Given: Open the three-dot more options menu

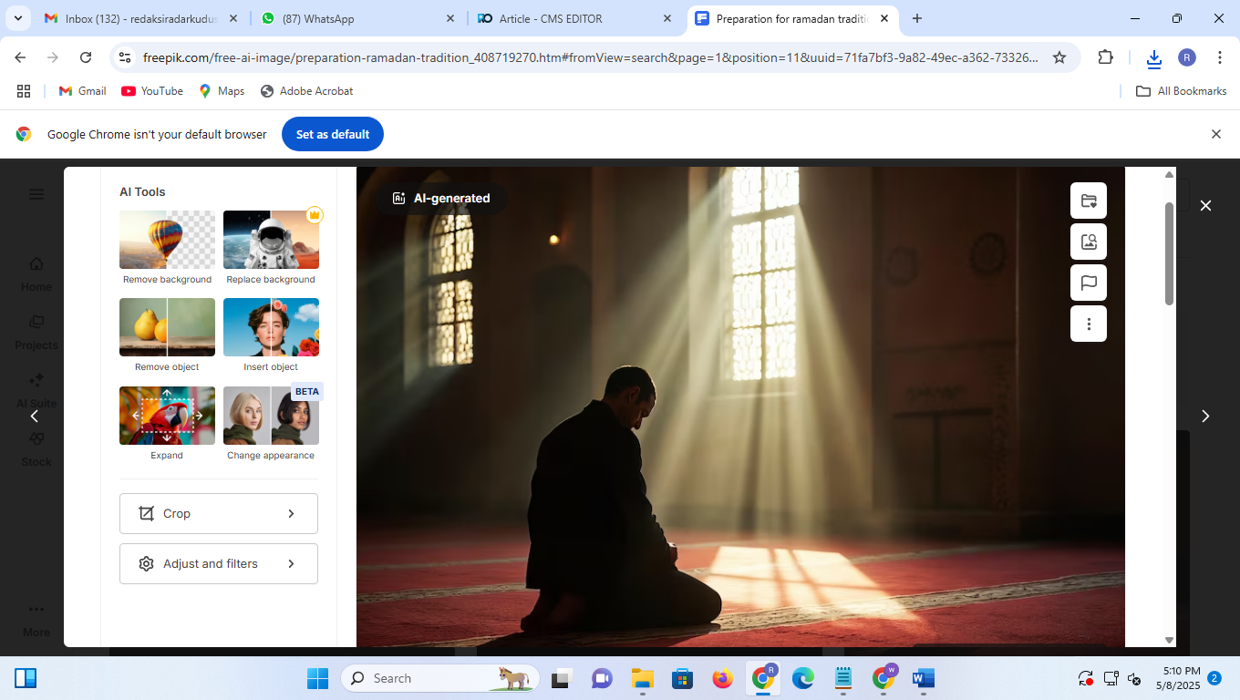Looking at the screenshot, I should click(x=1088, y=324).
